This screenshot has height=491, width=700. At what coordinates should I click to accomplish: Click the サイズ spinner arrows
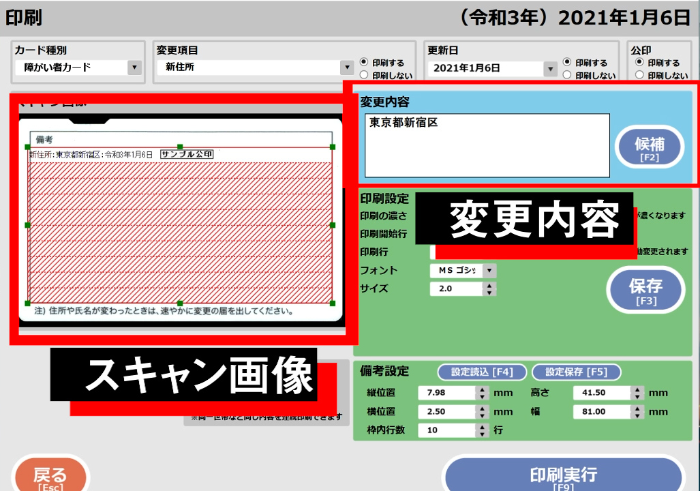click(x=489, y=289)
